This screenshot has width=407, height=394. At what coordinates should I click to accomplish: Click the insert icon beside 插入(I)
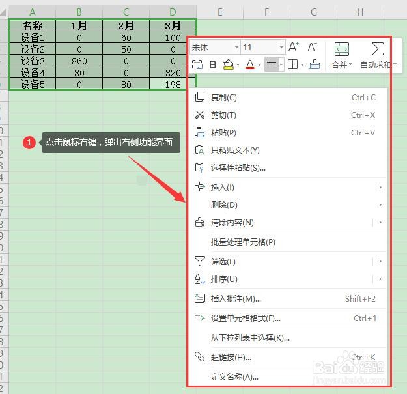pyautogui.click(x=200, y=187)
